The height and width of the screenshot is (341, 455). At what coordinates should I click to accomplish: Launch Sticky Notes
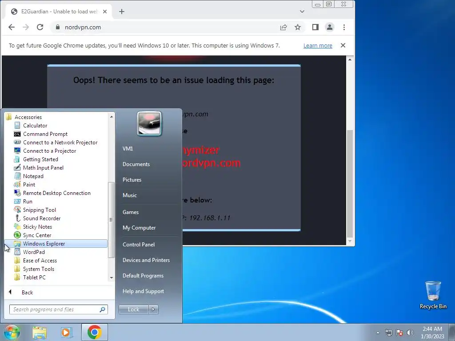[x=37, y=226]
